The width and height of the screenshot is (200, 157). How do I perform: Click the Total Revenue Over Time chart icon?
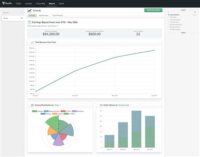32,42
